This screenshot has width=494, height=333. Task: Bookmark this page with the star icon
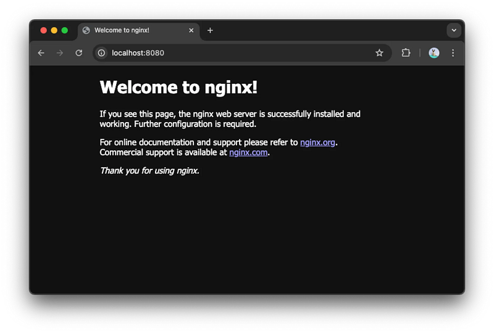pyautogui.click(x=379, y=53)
